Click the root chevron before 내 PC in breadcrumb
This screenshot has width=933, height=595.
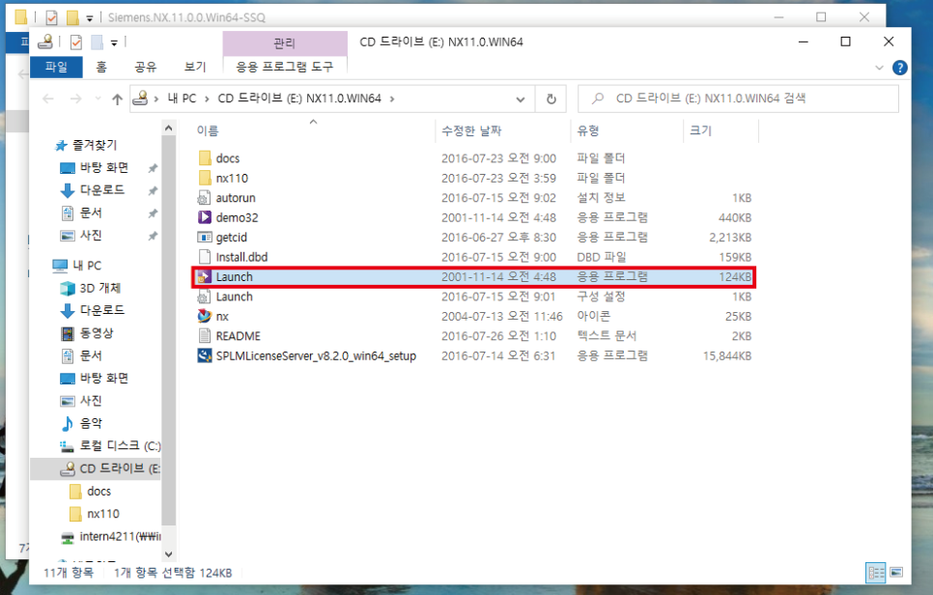[x=155, y=99]
